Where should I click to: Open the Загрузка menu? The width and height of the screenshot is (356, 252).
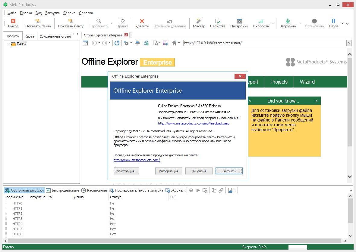(x=52, y=13)
